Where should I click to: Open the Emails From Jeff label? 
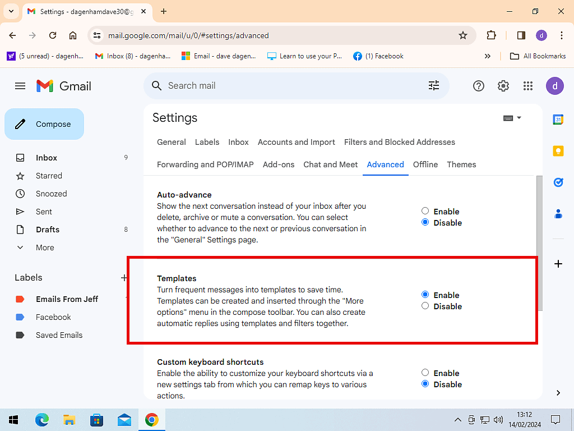pos(67,299)
